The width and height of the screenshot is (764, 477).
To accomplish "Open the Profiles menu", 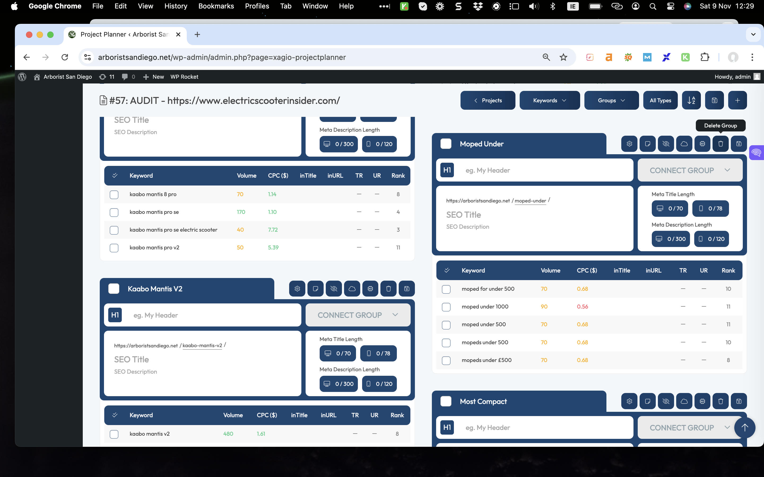I will [257, 6].
